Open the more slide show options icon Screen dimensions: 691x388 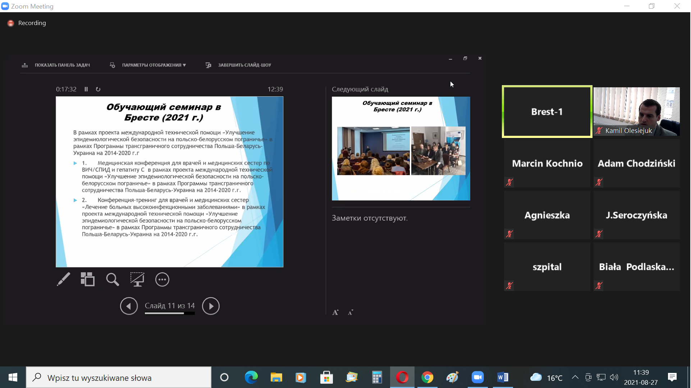[162, 280]
